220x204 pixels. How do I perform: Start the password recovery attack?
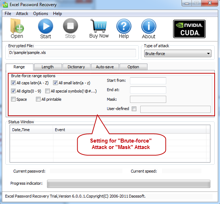46,29
